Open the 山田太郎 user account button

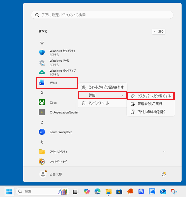(50, 174)
